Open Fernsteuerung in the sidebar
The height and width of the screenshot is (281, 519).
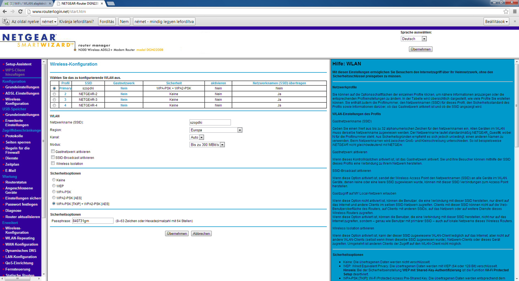pyautogui.click(x=18, y=269)
